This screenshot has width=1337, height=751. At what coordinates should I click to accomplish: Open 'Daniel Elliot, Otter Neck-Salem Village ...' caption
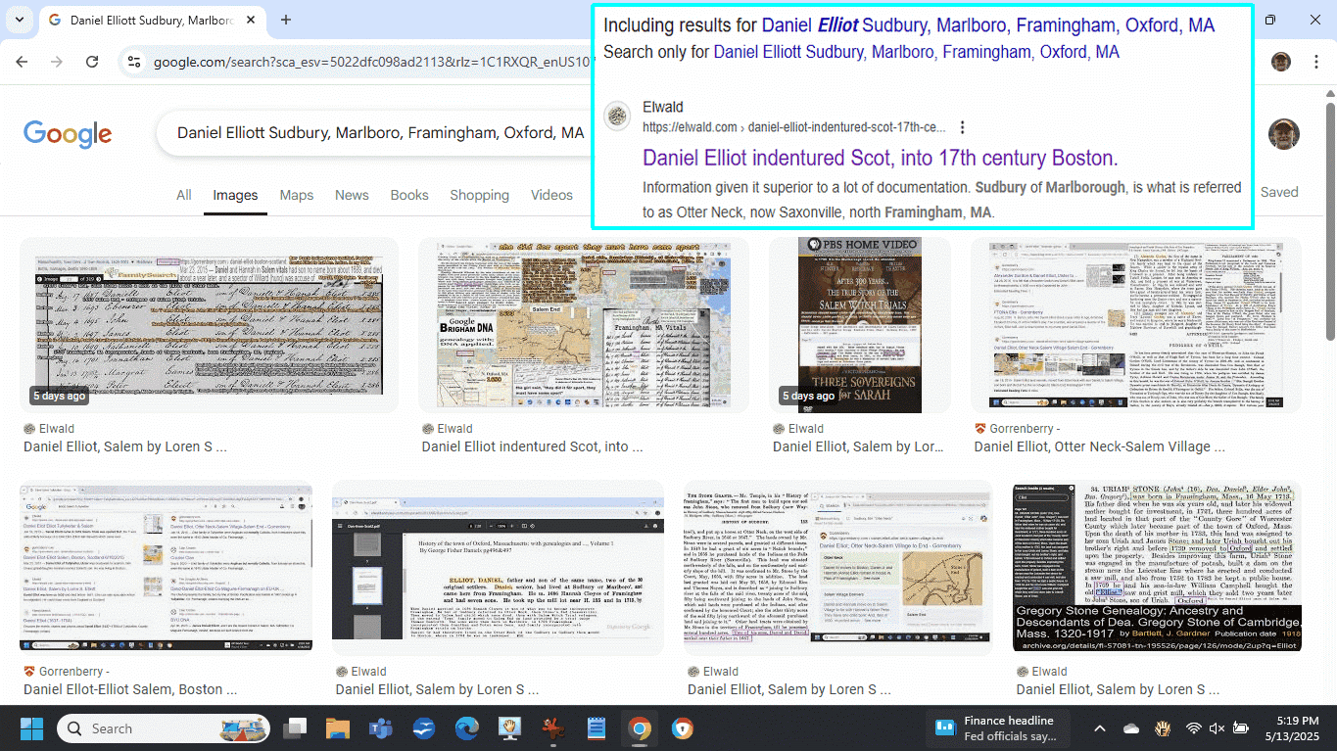1102,446
